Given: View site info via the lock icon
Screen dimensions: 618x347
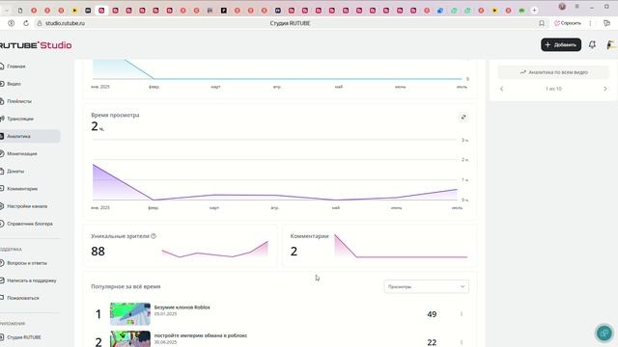Looking at the screenshot, I should 40,23.
